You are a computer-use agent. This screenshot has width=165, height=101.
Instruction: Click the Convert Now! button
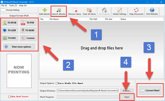pyautogui.click(x=150, y=90)
